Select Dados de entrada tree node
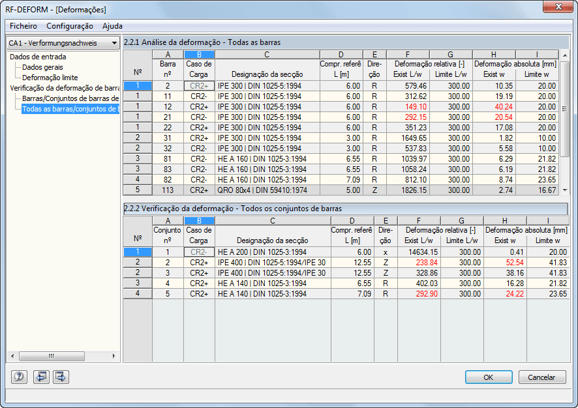The image size is (578, 408). point(38,57)
